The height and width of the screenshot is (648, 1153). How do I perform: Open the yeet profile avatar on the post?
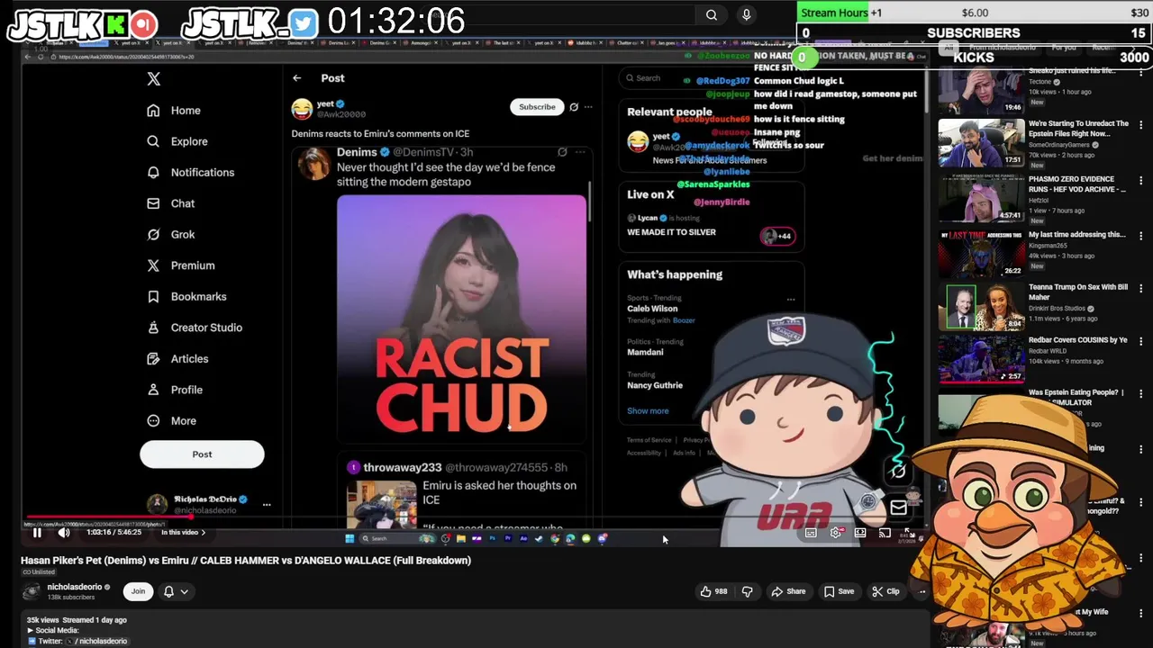[302, 109]
